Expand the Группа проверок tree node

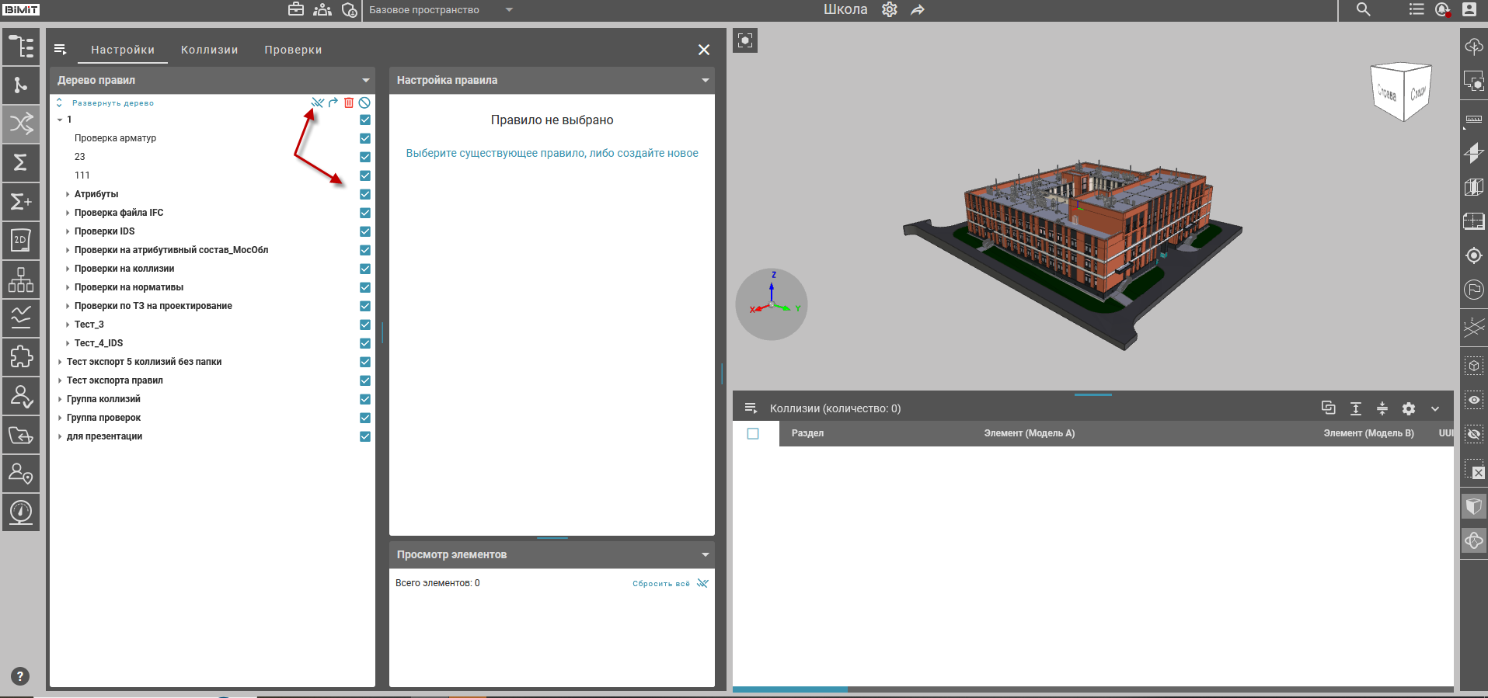[x=60, y=418]
